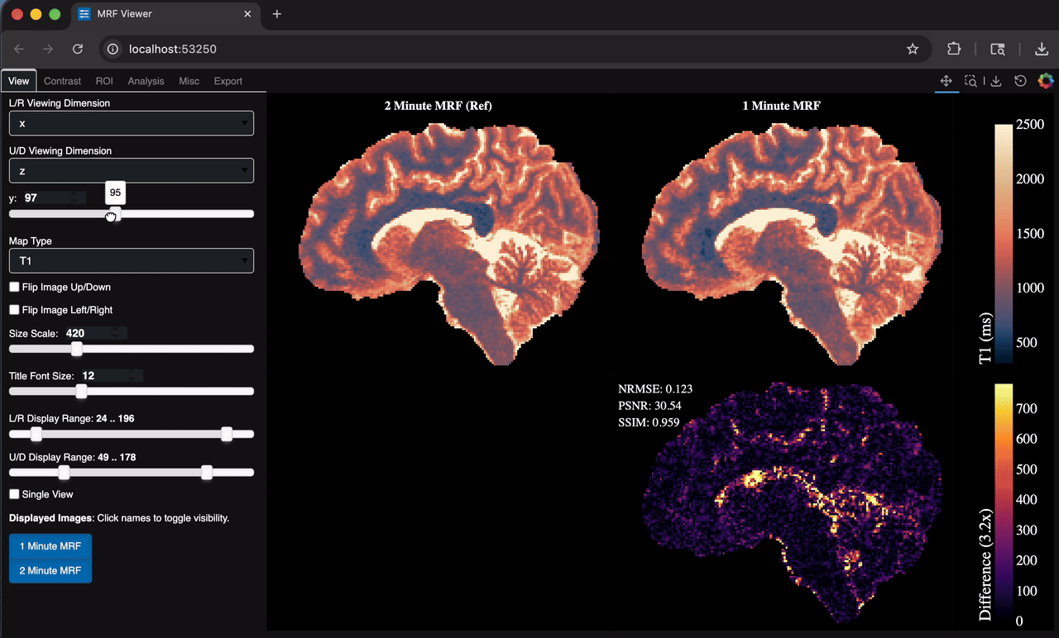Screen dimensions: 1059x638
Task: Hide the 1 Minute MRF image
Action: tap(50, 545)
